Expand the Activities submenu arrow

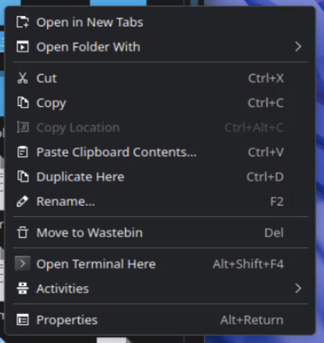pos(298,288)
